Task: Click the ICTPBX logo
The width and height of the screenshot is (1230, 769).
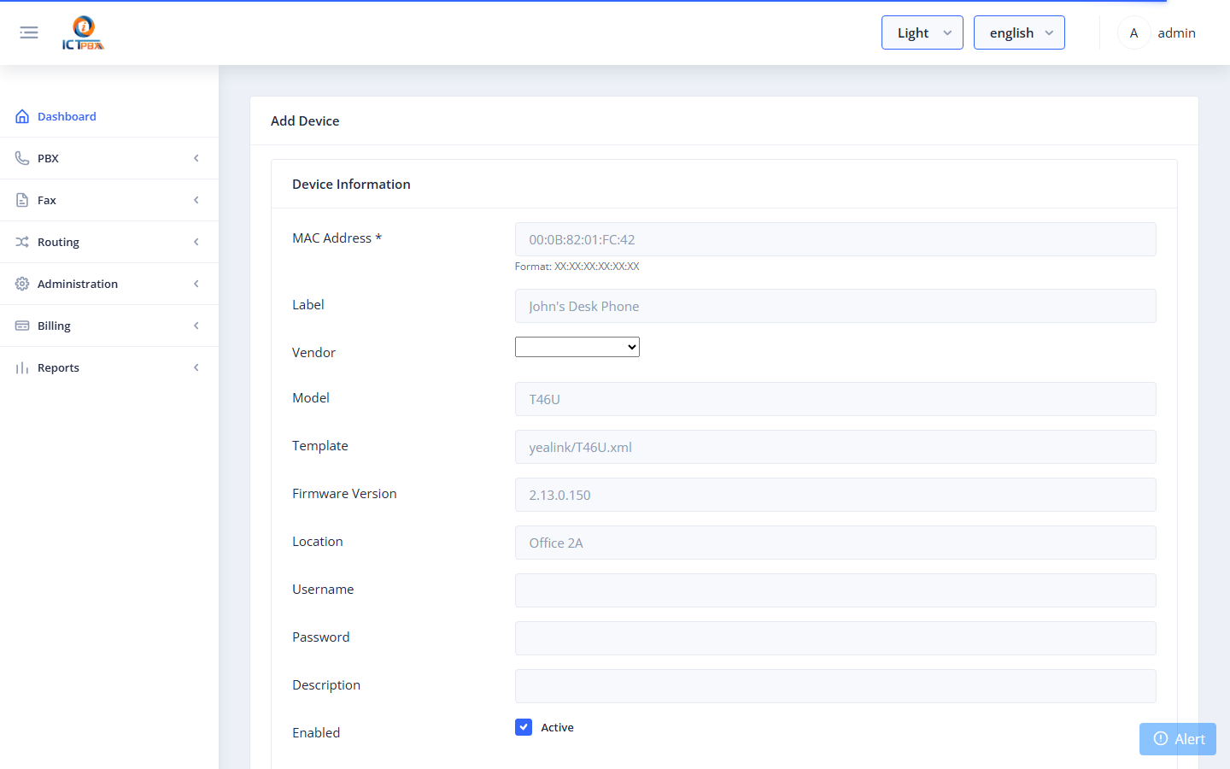Action: tap(83, 32)
